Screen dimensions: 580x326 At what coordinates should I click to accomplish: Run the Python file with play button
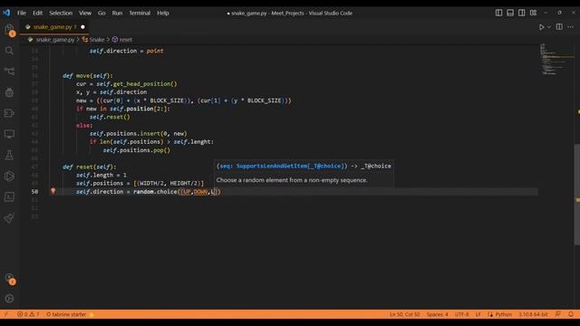point(542,27)
